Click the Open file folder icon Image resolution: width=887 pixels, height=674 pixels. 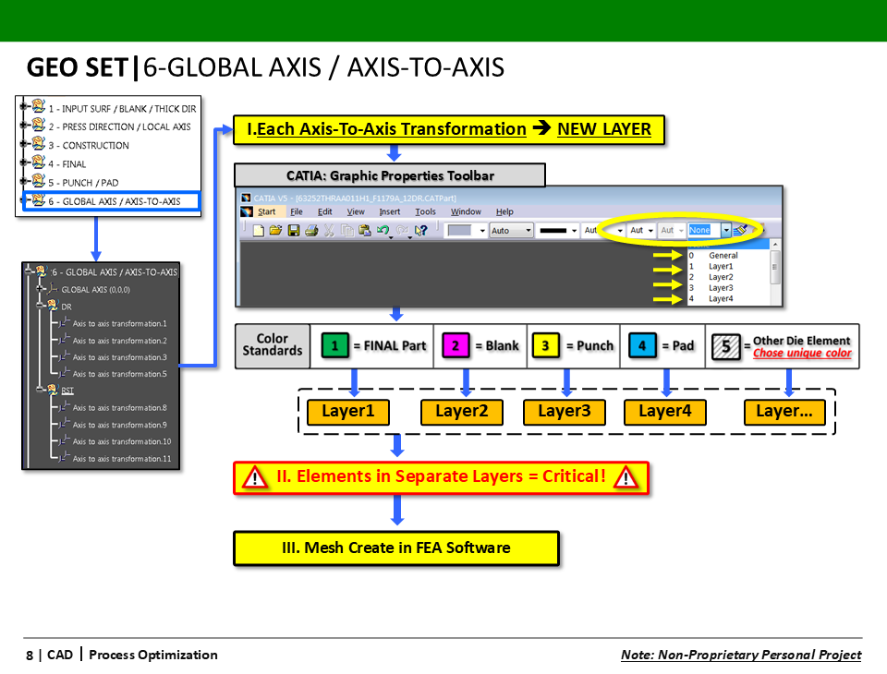(275, 230)
